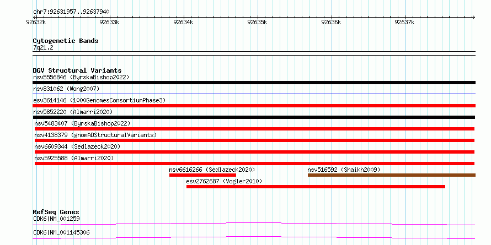Click the 7q21.2 cytogenetic band label
491x245 pixels.
pyautogui.click(x=43, y=47)
